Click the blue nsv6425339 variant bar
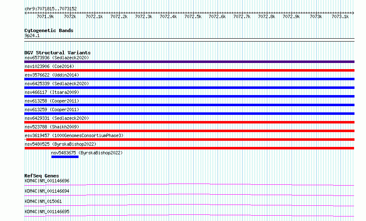The height and width of the screenshot is (221, 366). click(x=189, y=88)
